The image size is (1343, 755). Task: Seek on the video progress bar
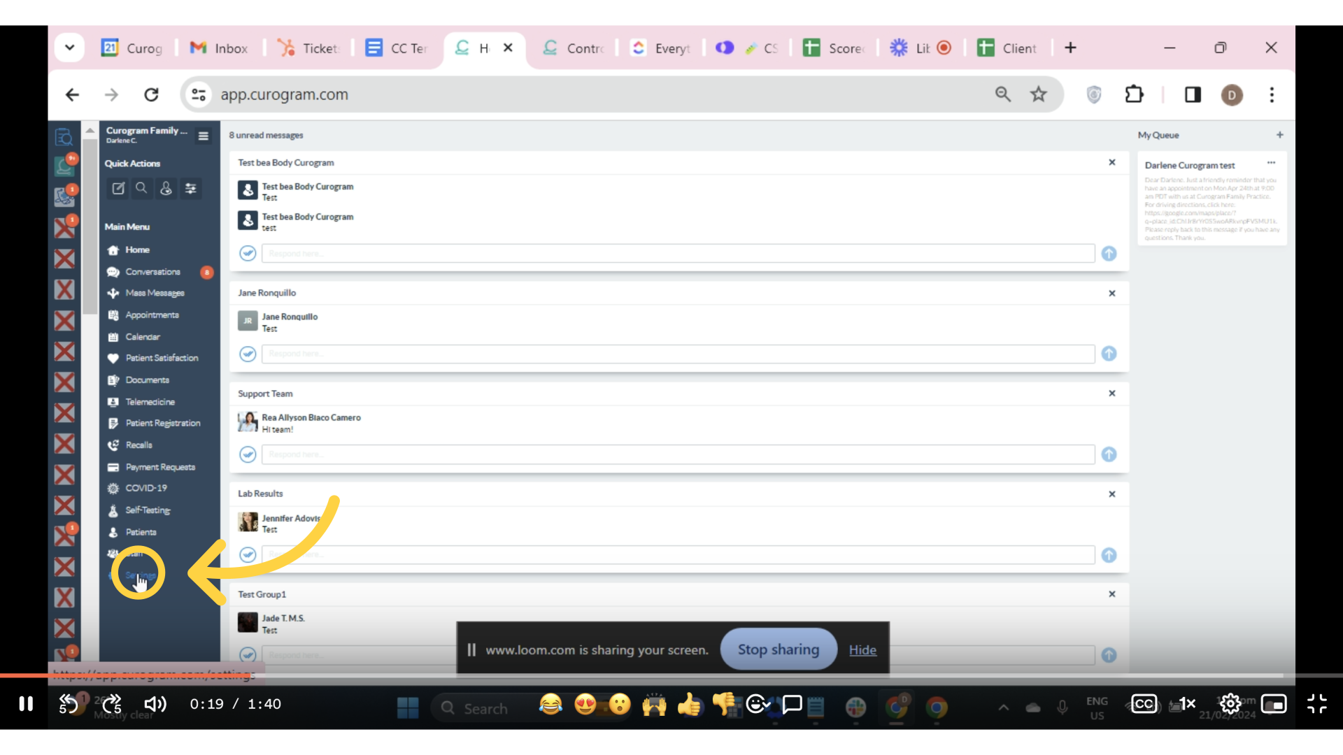671,675
